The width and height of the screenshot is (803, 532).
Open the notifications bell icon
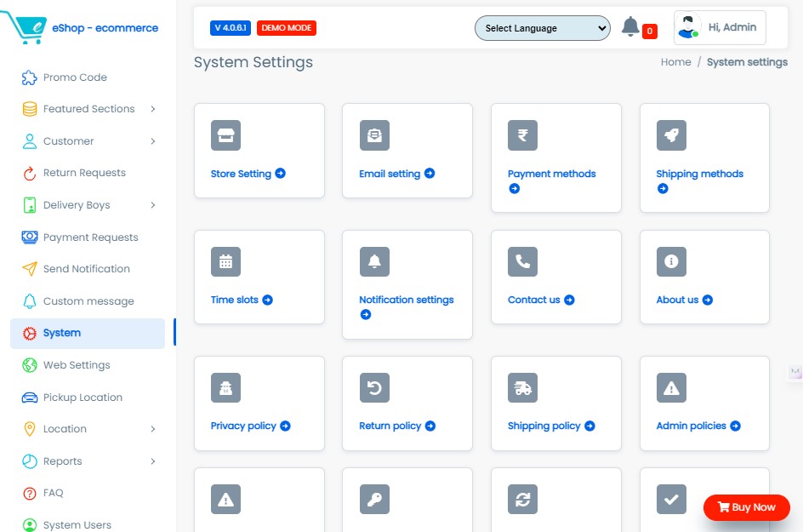(x=630, y=27)
